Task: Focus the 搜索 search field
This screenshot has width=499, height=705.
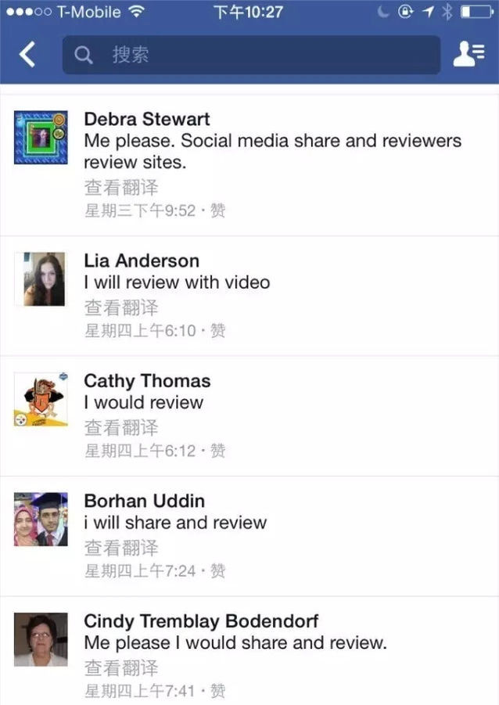Action: click(x=251, y=55)
